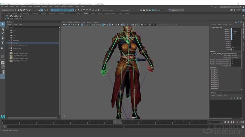
Task: Switch to the Custom shelf tab
Action: click(x=85, y=14)
